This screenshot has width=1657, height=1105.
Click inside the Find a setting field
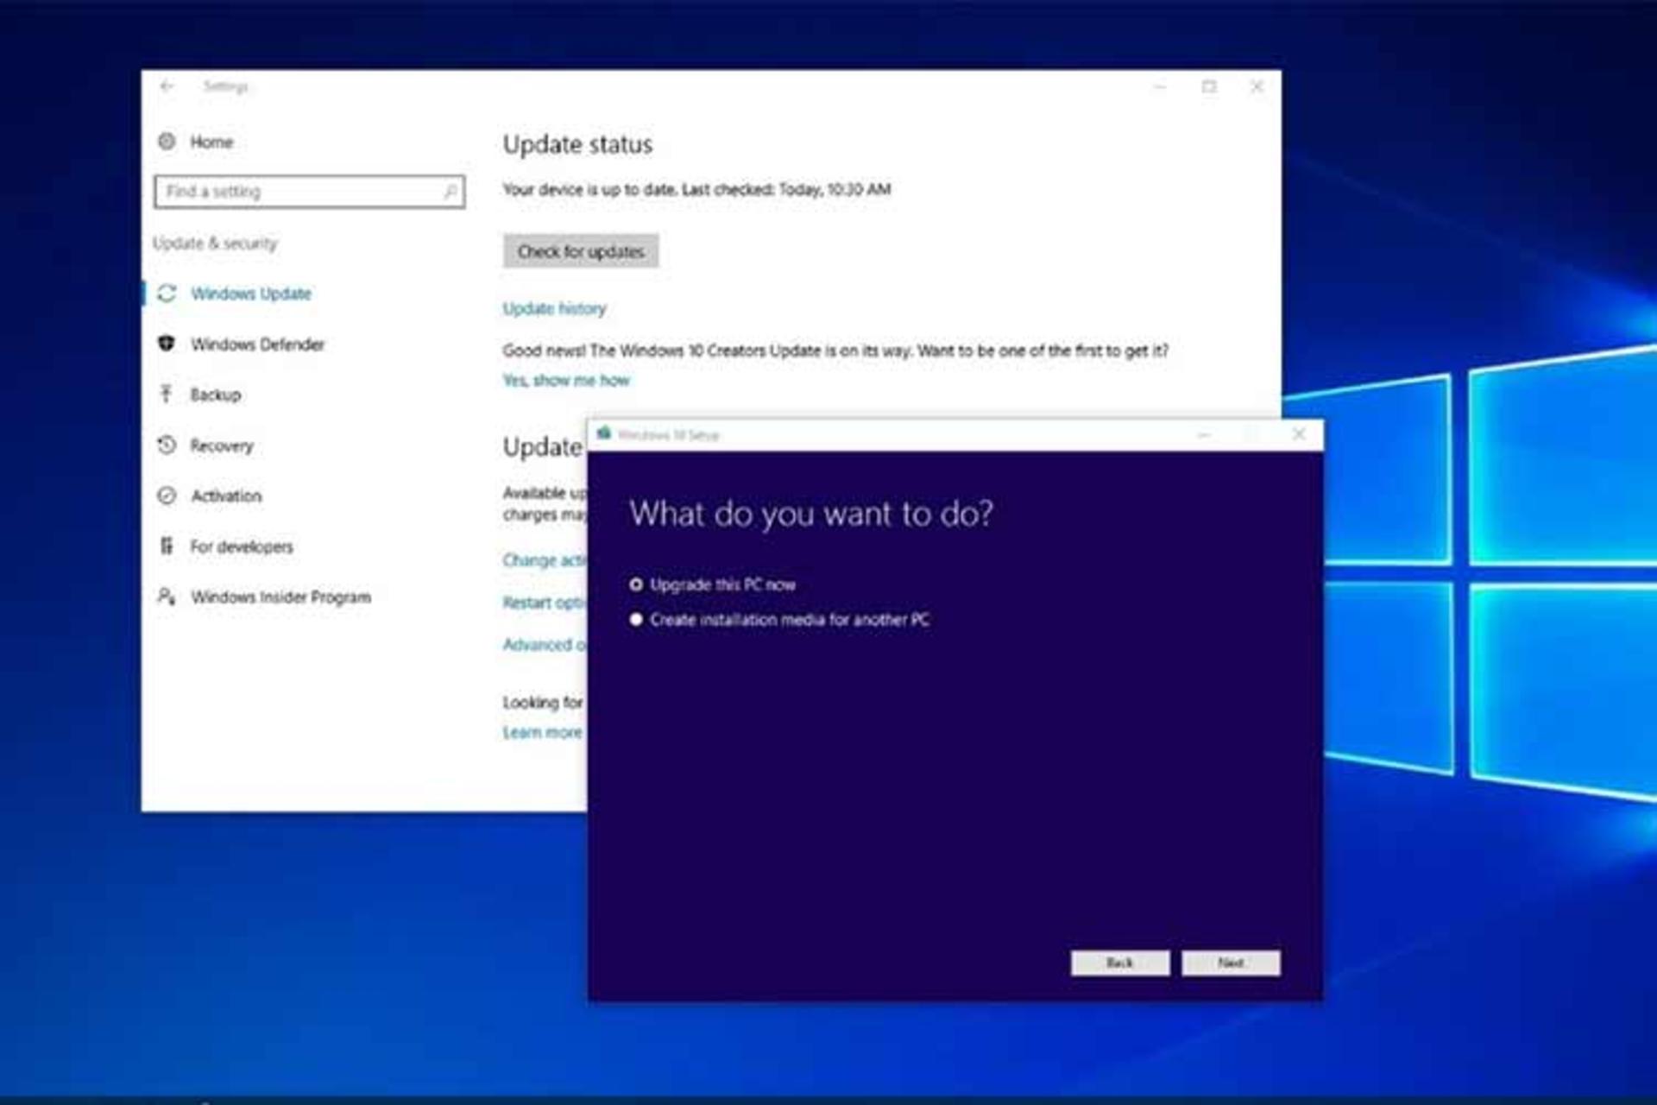310,192
